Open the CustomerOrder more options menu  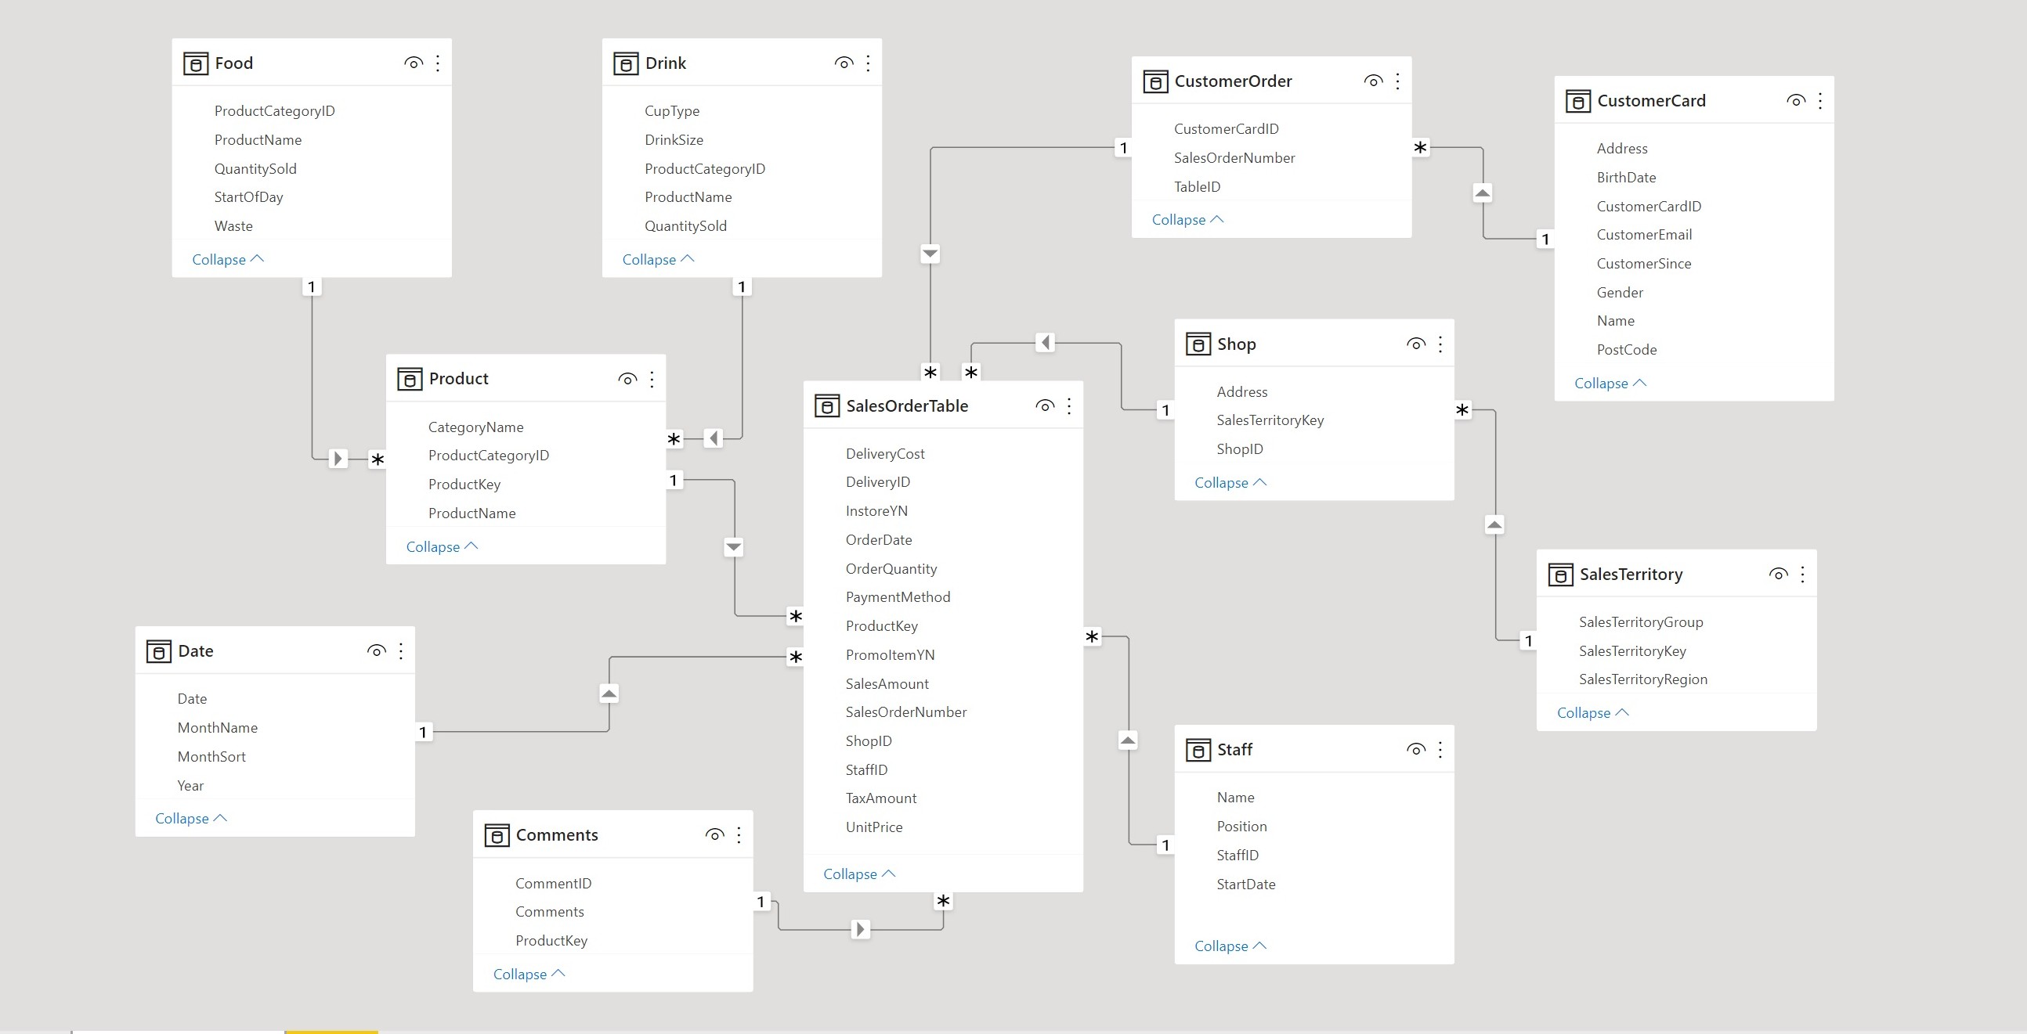pyautogui.click(x=1397, y=80)
